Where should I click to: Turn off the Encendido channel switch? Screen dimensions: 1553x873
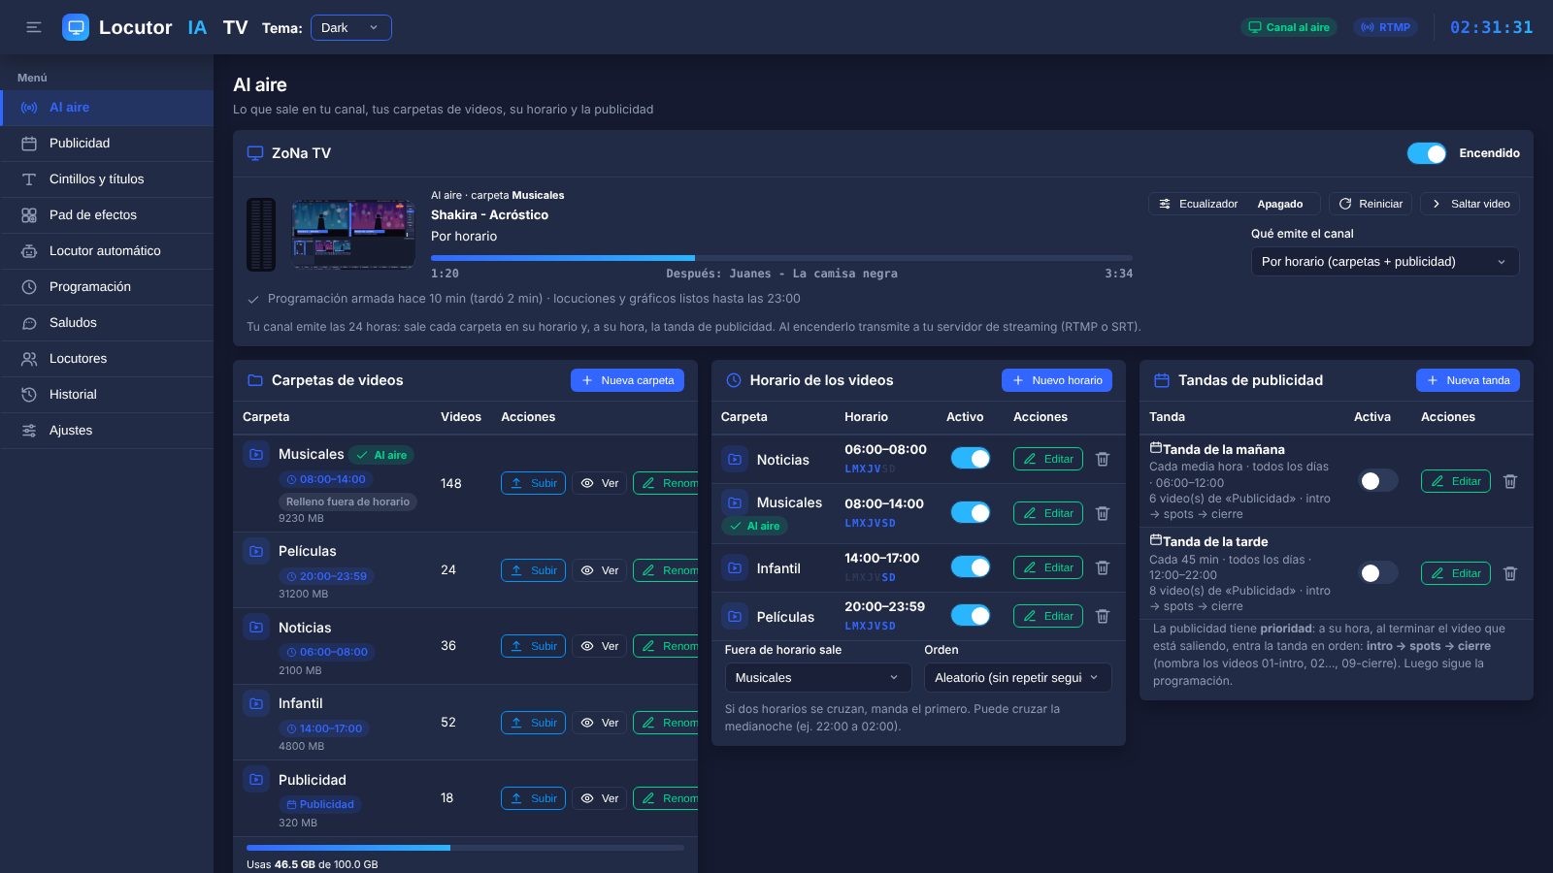(x=1427, y=153)
